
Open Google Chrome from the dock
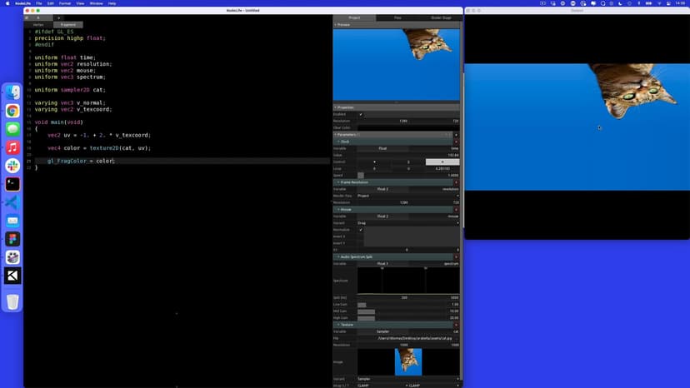click(12, 111)
